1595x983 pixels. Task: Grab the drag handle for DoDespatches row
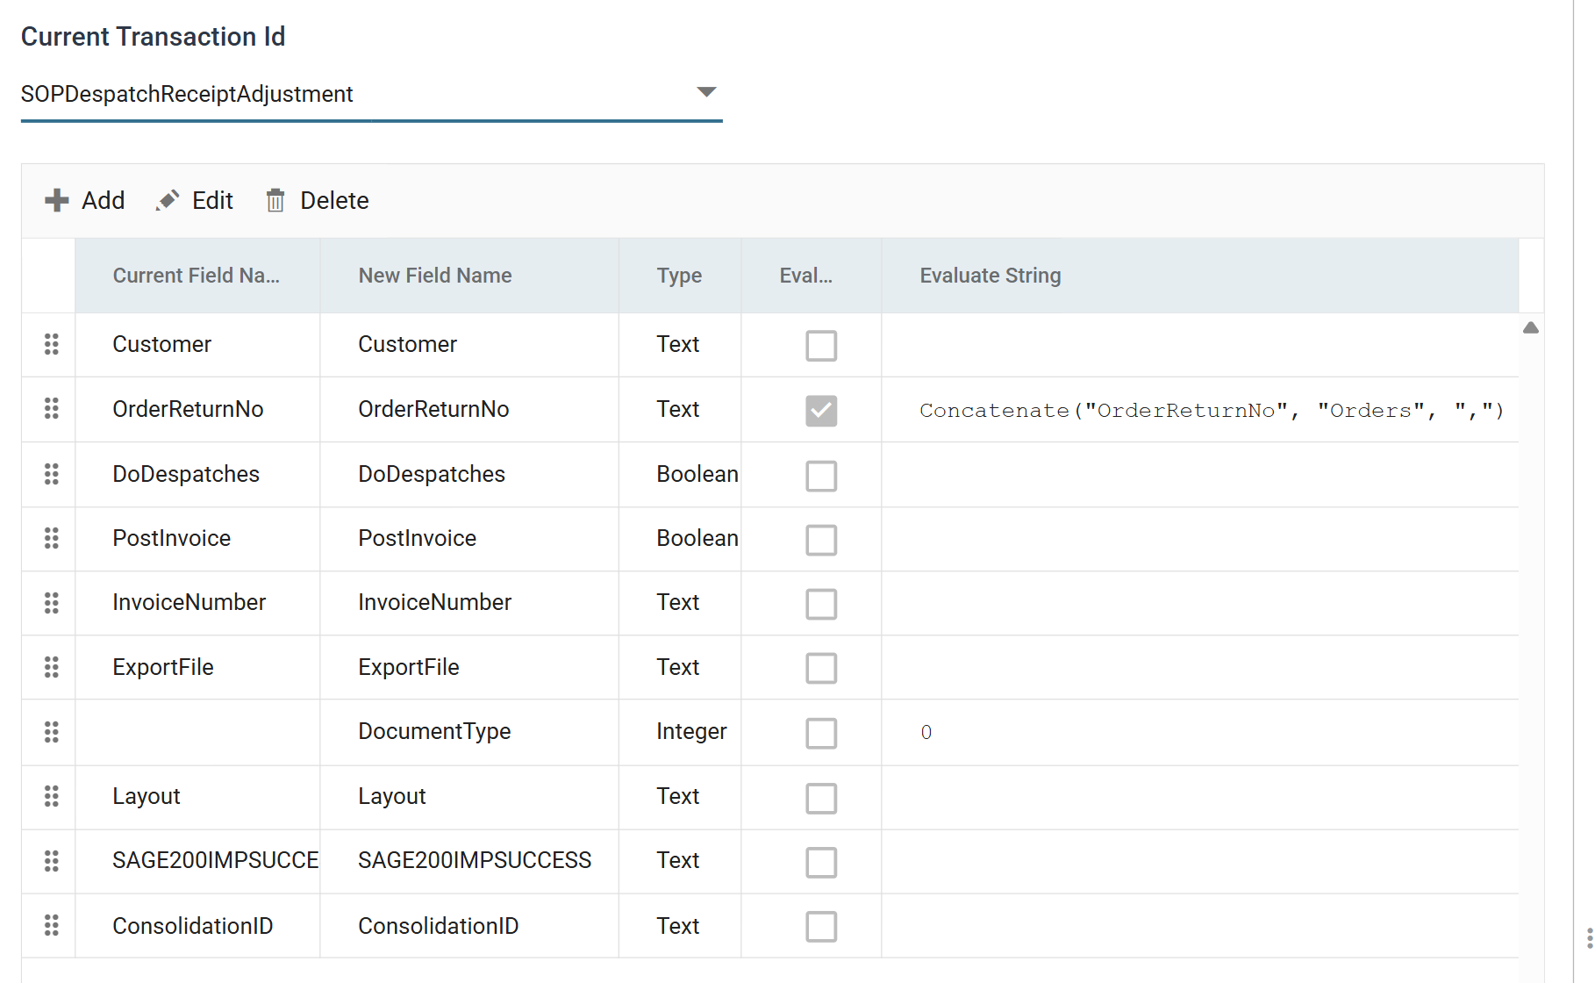(x=52, y=474)
